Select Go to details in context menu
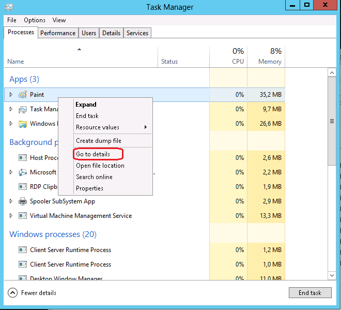The image size is (341, 310). [93, 154]
